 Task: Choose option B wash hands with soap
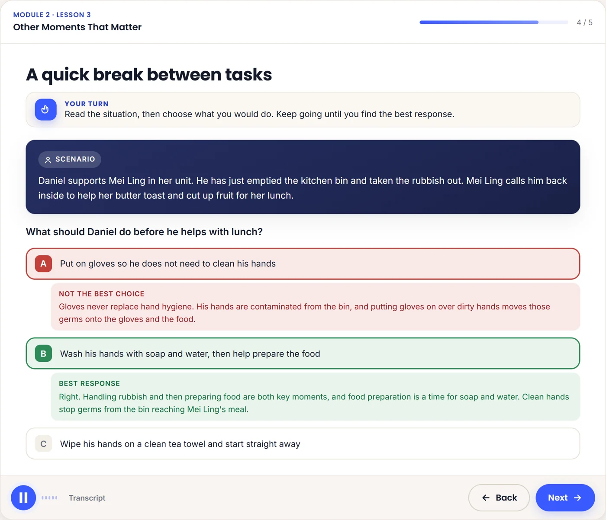pyautogui.click(x=303, y=354)
